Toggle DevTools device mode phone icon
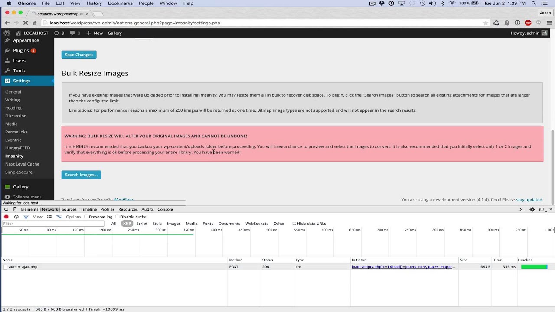 point(15,209)
